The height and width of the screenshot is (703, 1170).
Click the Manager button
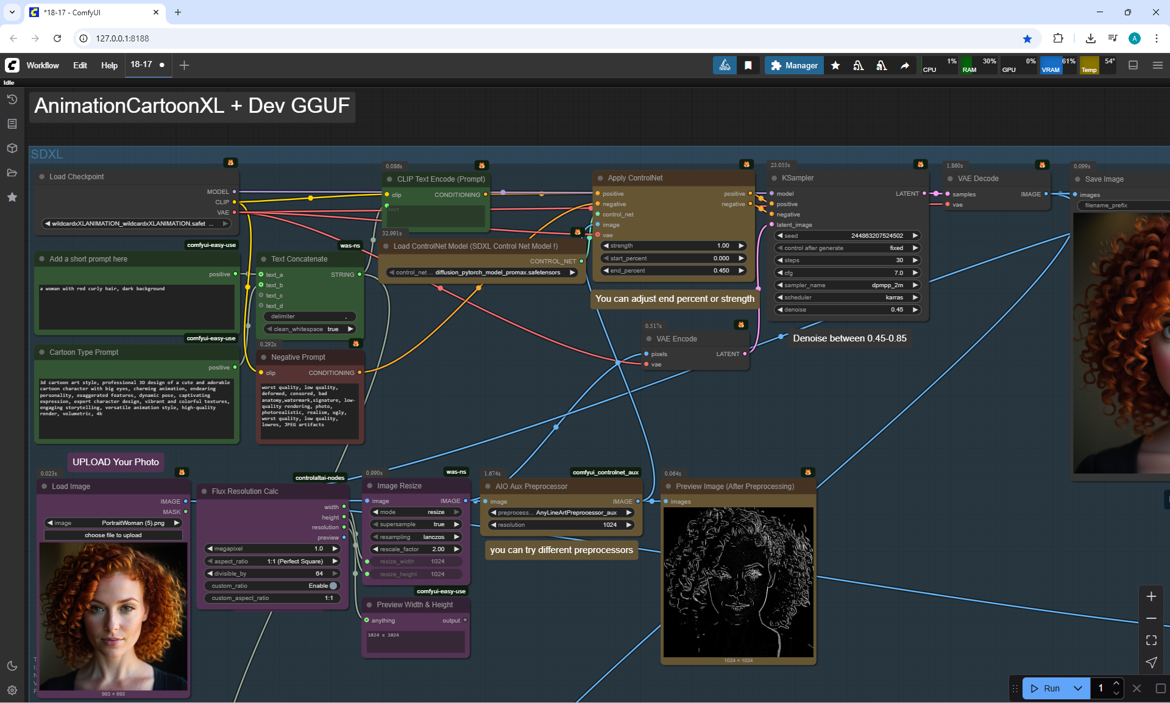(x=794, y=65)
